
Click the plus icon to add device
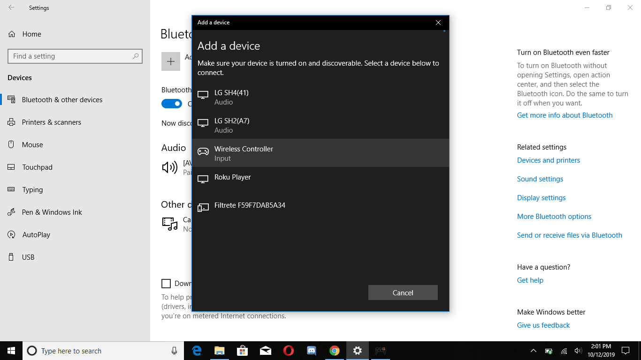click(x=171, y=61)
